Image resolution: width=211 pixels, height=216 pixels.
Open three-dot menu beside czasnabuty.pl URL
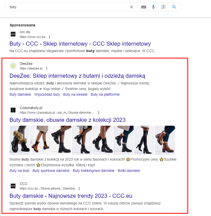pos(99,113)
